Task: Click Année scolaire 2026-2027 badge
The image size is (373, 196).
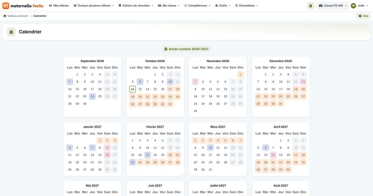Action: pos(186,49)
